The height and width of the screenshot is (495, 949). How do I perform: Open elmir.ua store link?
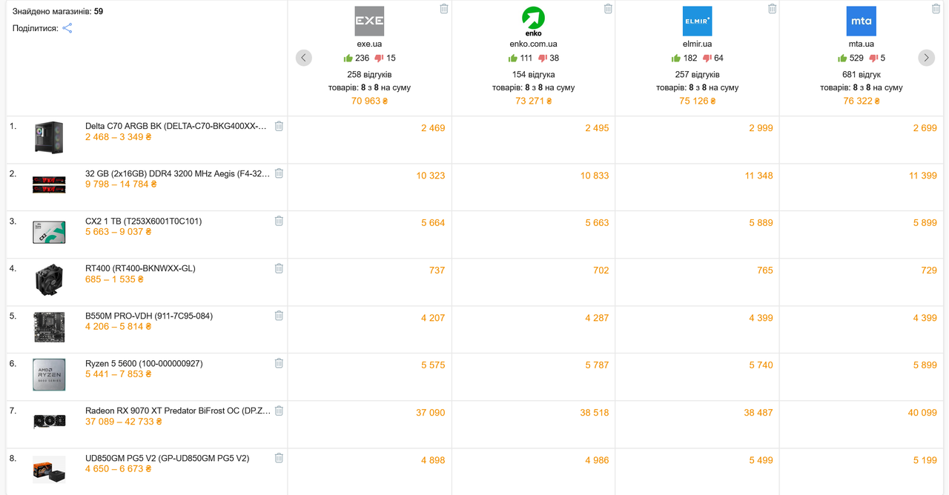tap(697, 44)
